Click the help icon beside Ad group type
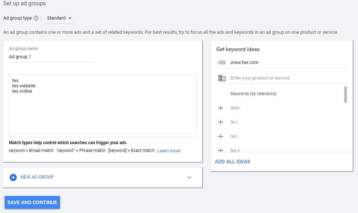 [36, 18]
